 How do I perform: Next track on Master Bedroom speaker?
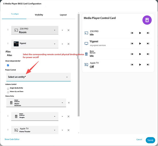[x=148, y=54]
